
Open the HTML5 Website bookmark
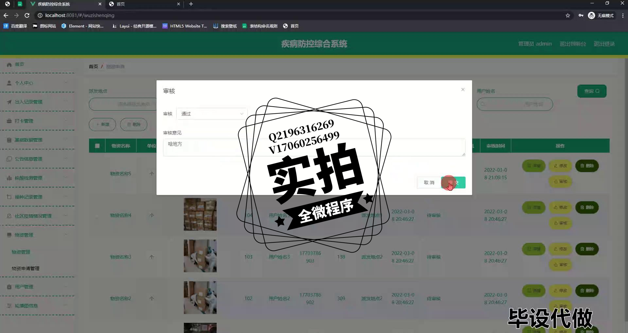tap(185, 26)
